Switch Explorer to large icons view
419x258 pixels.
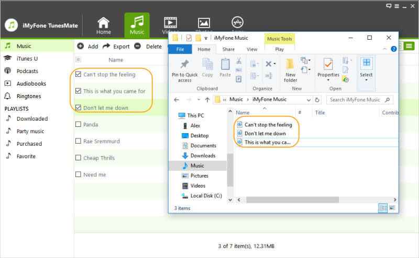click(392, 208)
